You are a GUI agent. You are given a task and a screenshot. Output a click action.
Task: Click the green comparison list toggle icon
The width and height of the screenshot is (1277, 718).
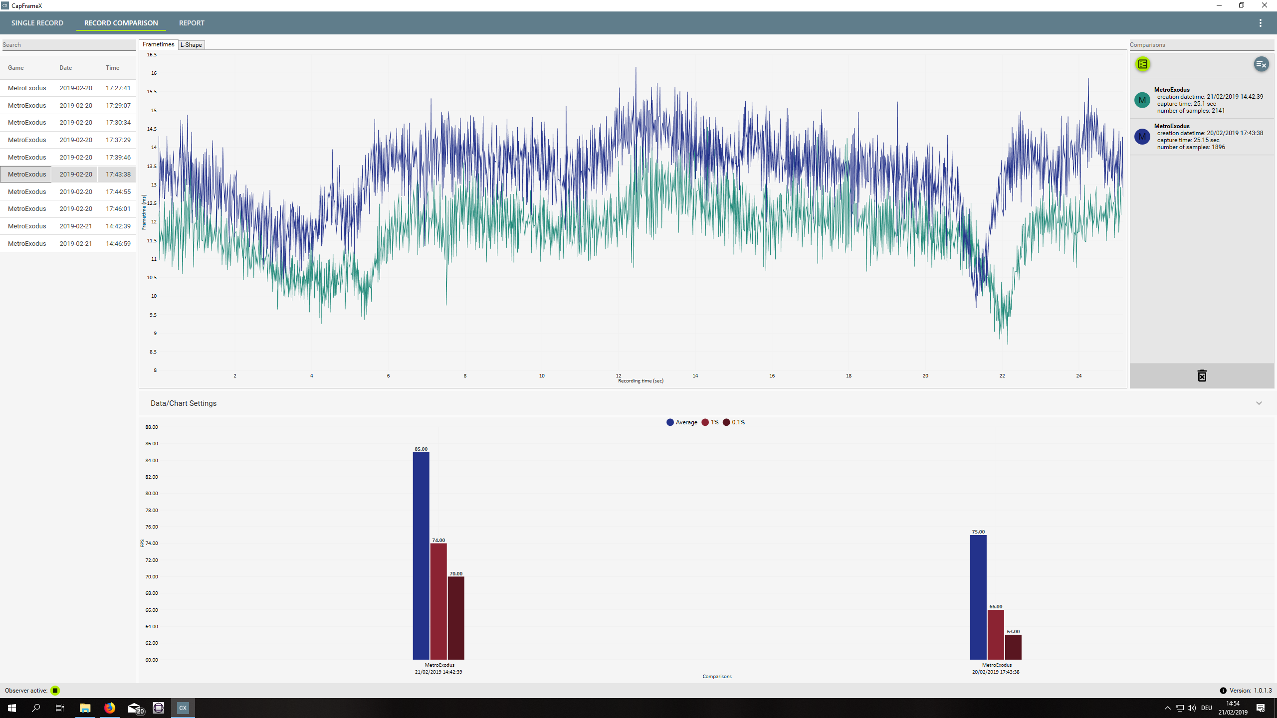tap(1142, 64)
